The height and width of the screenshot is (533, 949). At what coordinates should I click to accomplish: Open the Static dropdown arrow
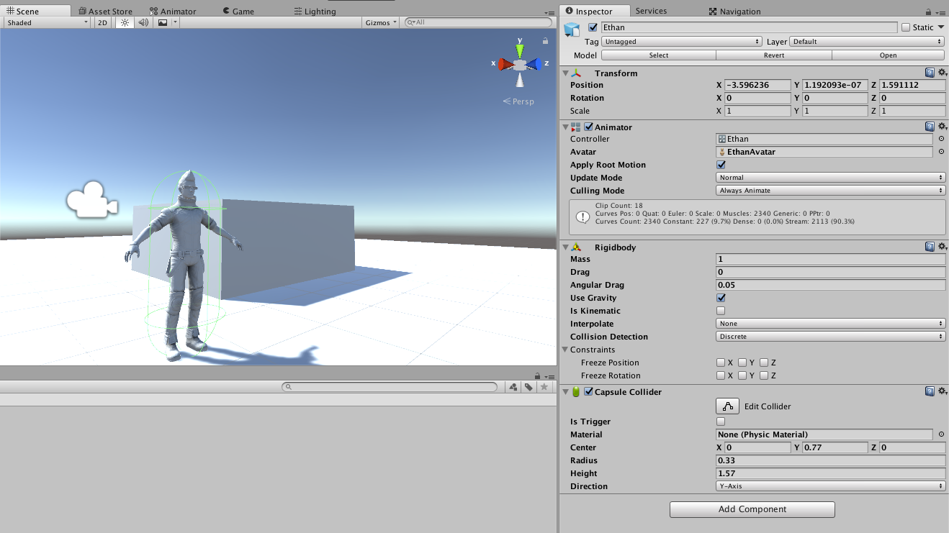(940, 27)
